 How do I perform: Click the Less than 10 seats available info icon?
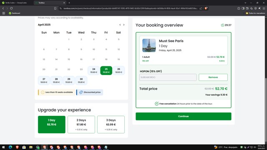point(43,92)
